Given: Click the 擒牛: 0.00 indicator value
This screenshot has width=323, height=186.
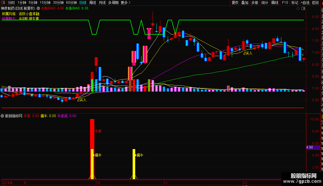Looking at the screenshot, I should [48, 116].
